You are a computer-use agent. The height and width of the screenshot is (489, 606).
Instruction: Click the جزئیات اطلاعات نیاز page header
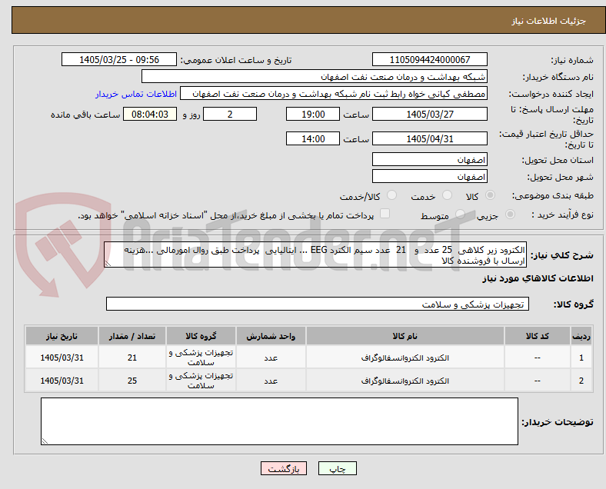(x=548, y=21)
